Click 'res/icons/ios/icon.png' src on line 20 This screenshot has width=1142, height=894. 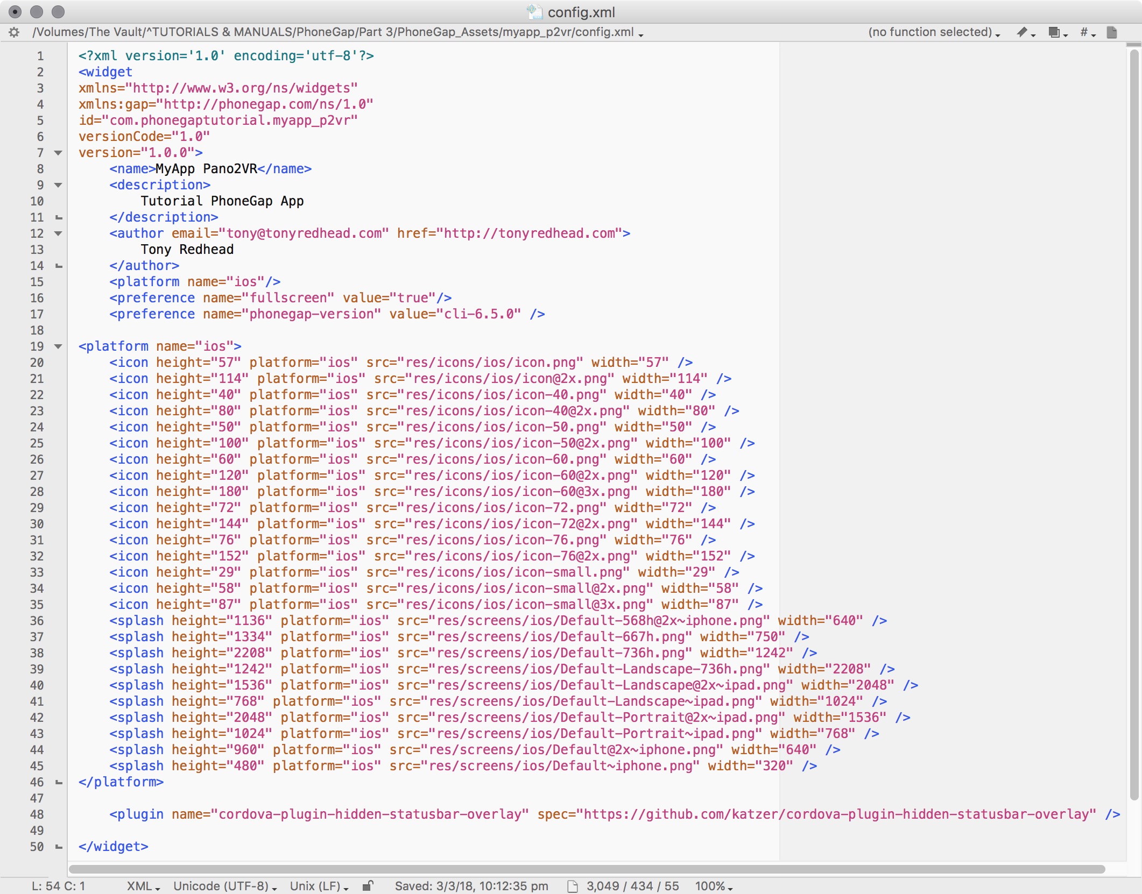[x=490, y=363]
